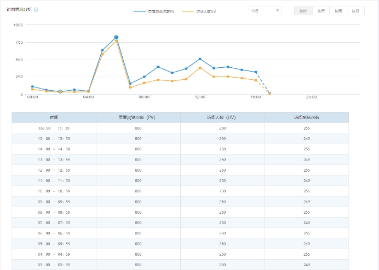Select the 10:00 - 10:59 time cell
This screenshot has width=379, height=270.
tap(54, 191)
